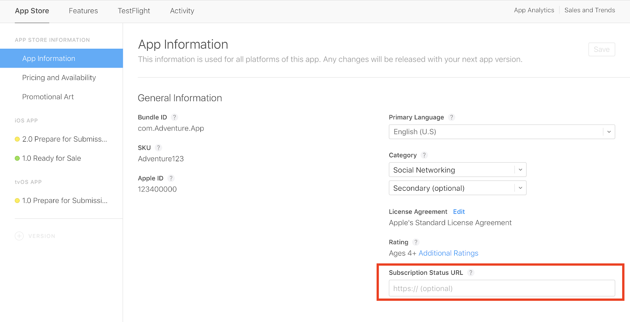Open the Primary Language help tooltip

point(452,117)
